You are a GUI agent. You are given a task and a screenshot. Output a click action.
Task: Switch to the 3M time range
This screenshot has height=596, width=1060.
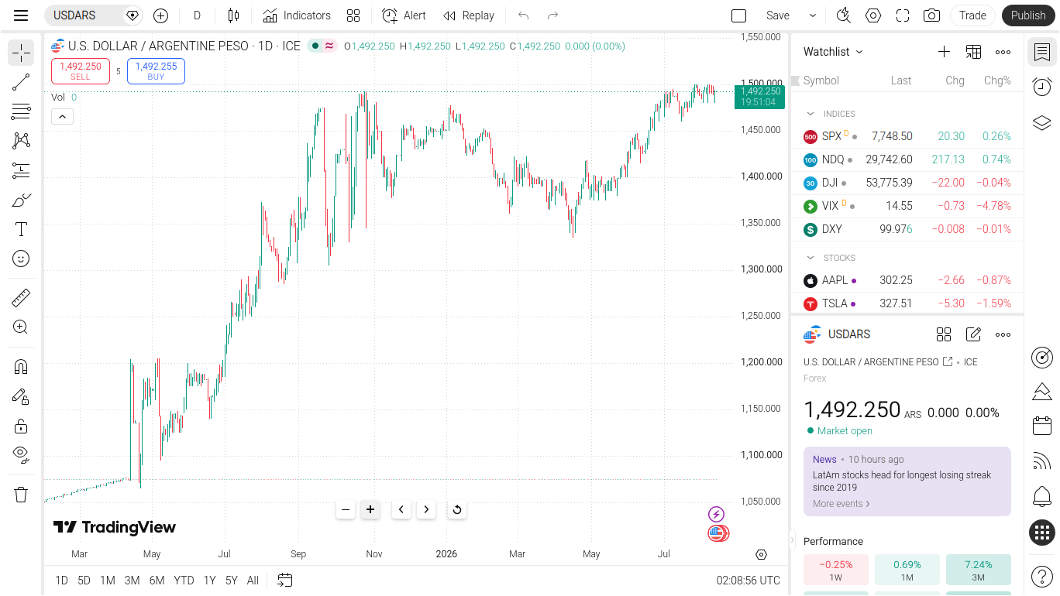(x=132, y=581)
